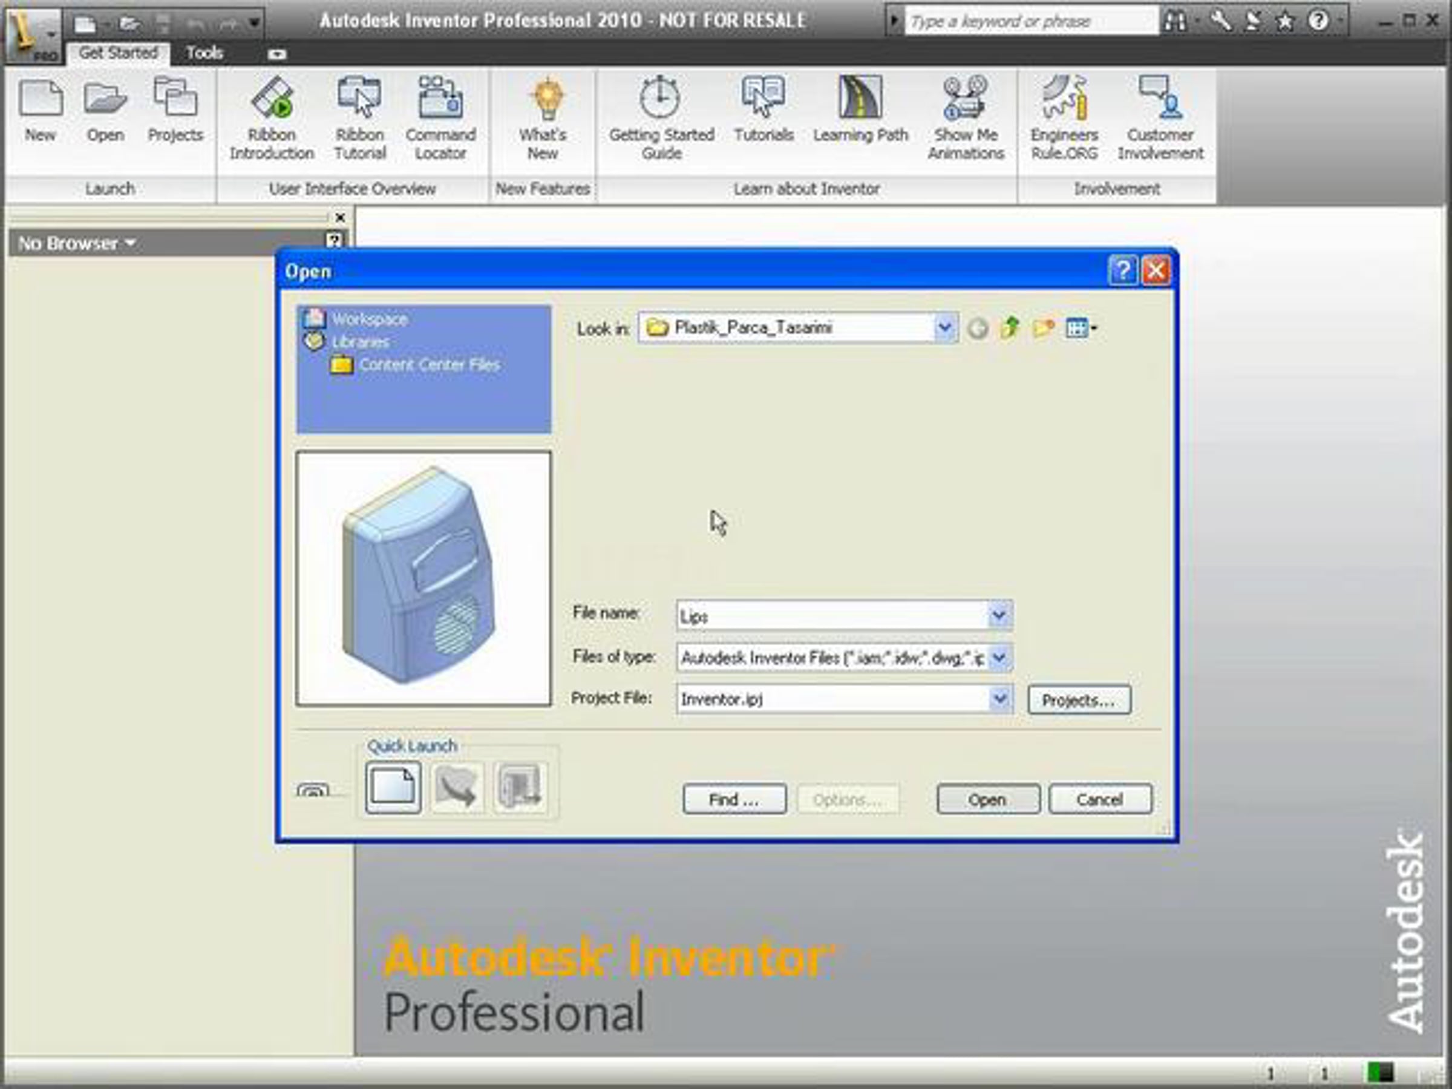
Task: Play the Ribbon Introduction
Action: coord(272,118)
